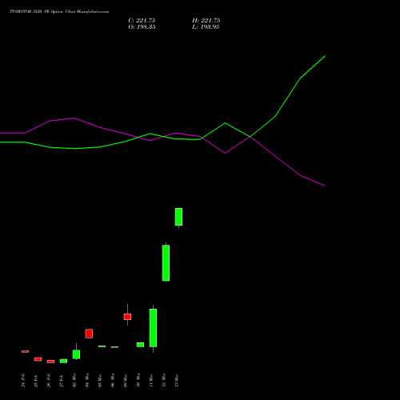The width and height of the screenshot is (400, 400).
Task: Click the small green candlestick for 10 Mar
Action: 140,345
